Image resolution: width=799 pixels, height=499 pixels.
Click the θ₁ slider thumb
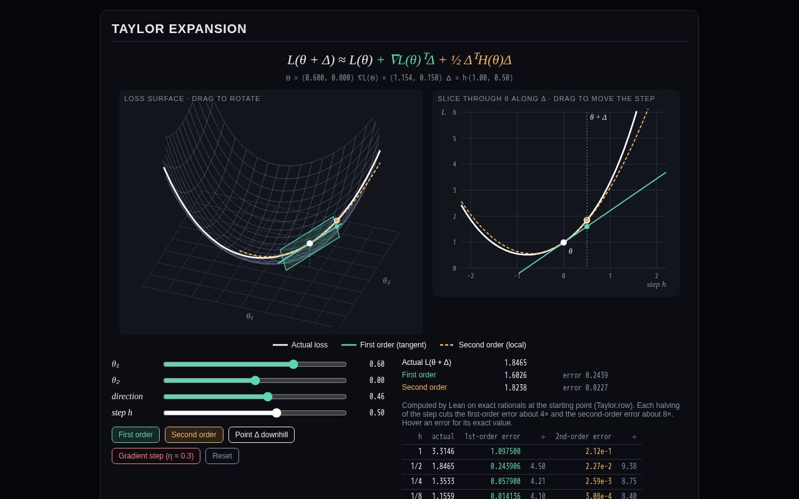click(293, 364)
